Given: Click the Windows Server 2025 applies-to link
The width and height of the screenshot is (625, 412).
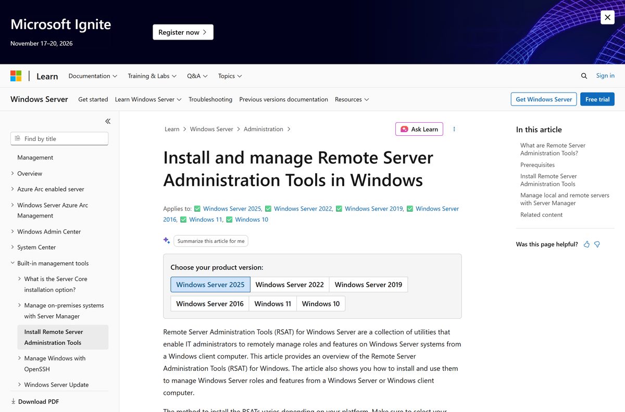Looking at the screenshot, I should tap(232, 209).
